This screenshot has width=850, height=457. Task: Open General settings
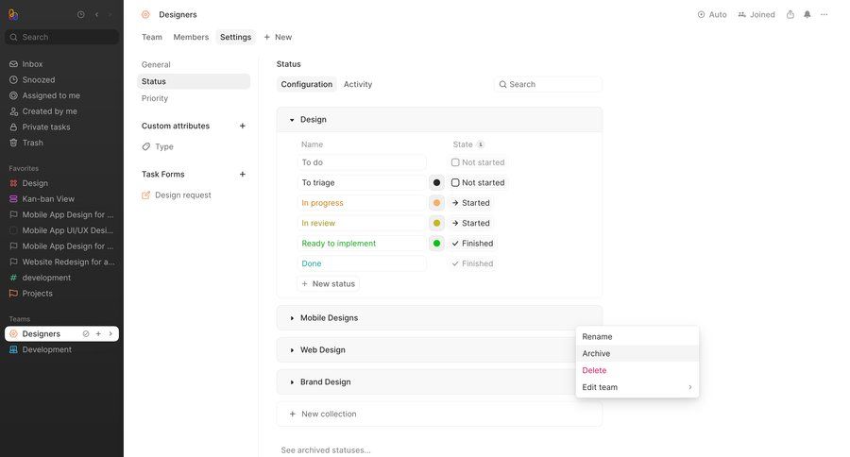pos(194,64)
